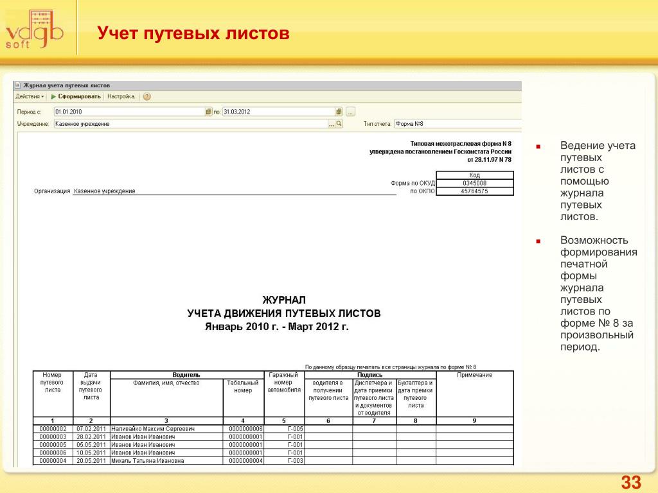The width and height of the screenshot is (658, 493).
Task: Click into the Период с date field
Action: click(129, 112)
